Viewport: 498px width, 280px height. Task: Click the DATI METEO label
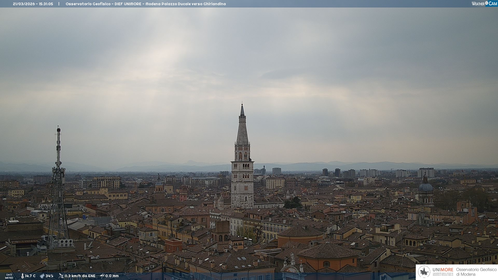(x=9, y=276)
